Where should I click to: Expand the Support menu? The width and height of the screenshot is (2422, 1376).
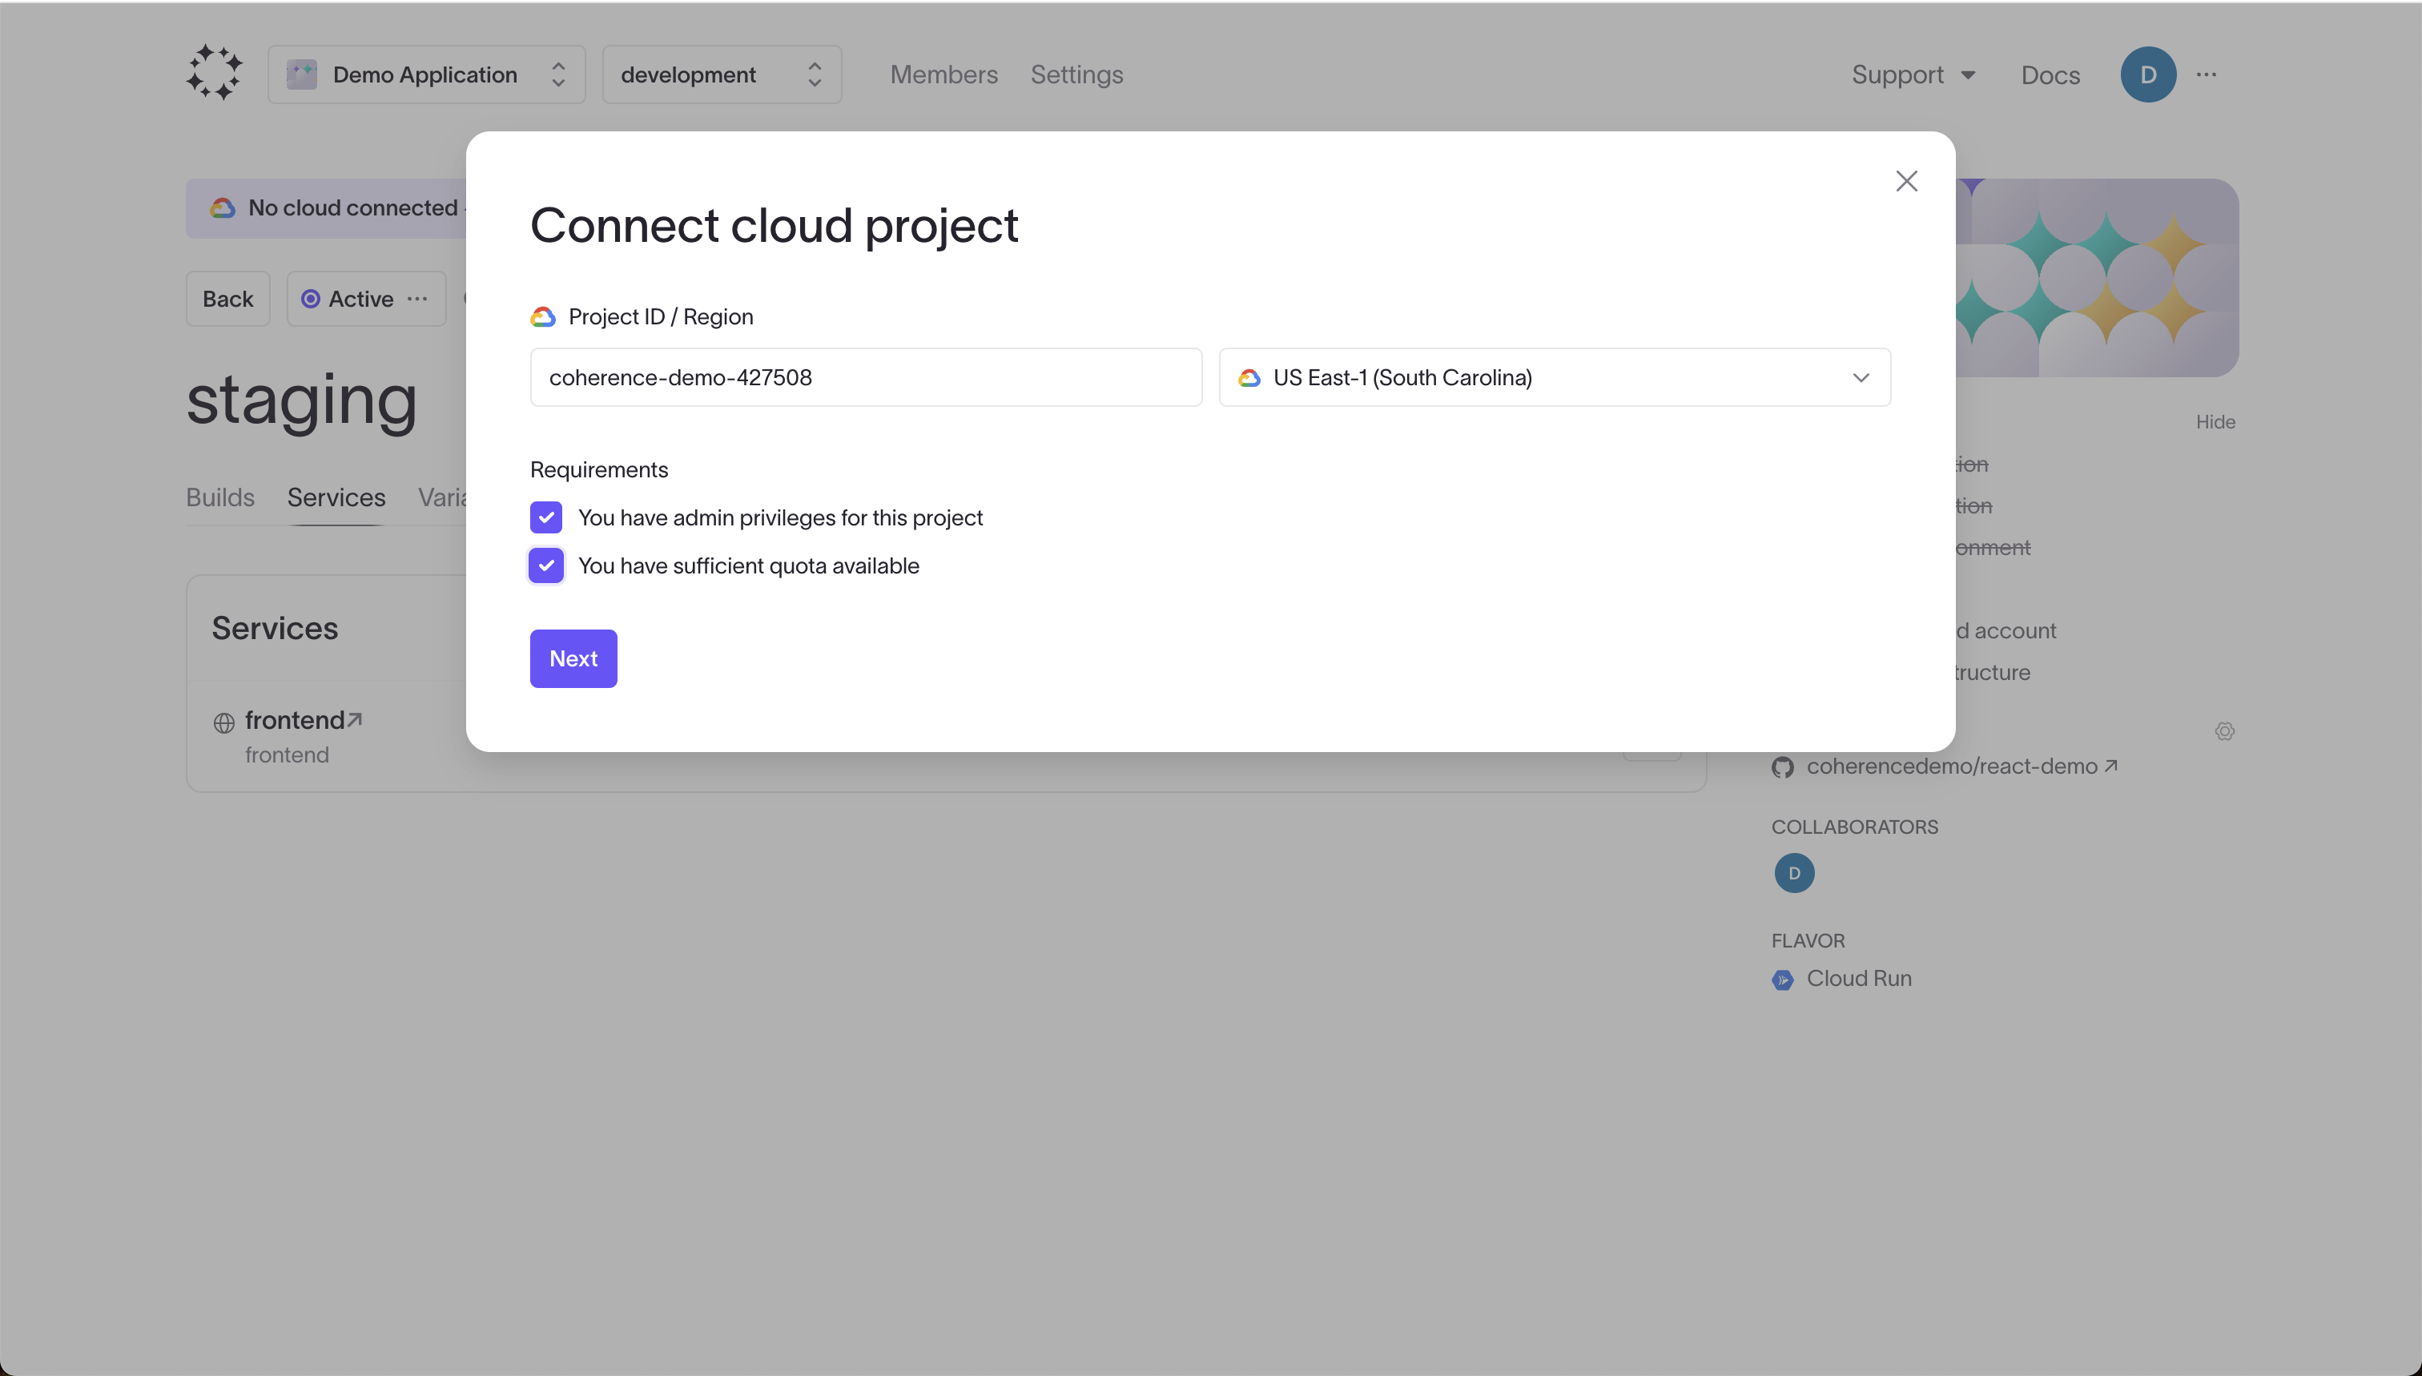pos(1913,74)
